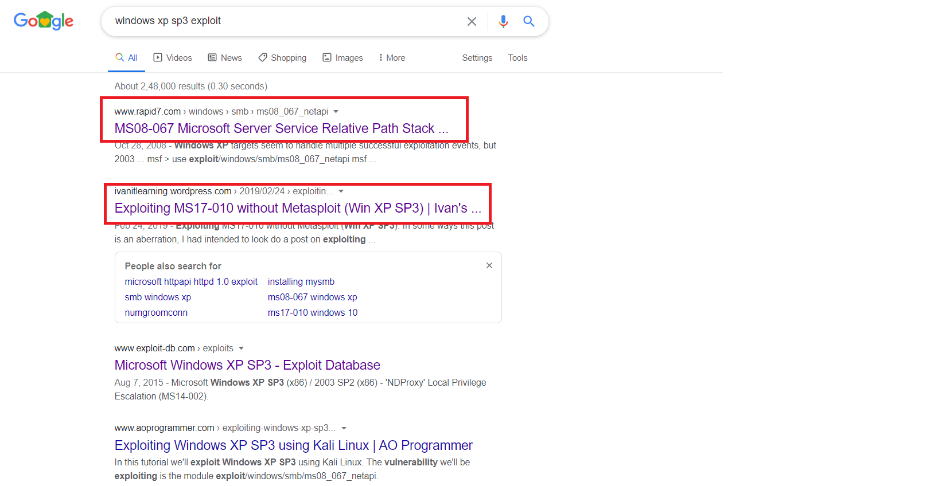The height and width of the screenshot is (486, 942).
Task: Go to the Shopping tab
Action: tap(282, 58)
